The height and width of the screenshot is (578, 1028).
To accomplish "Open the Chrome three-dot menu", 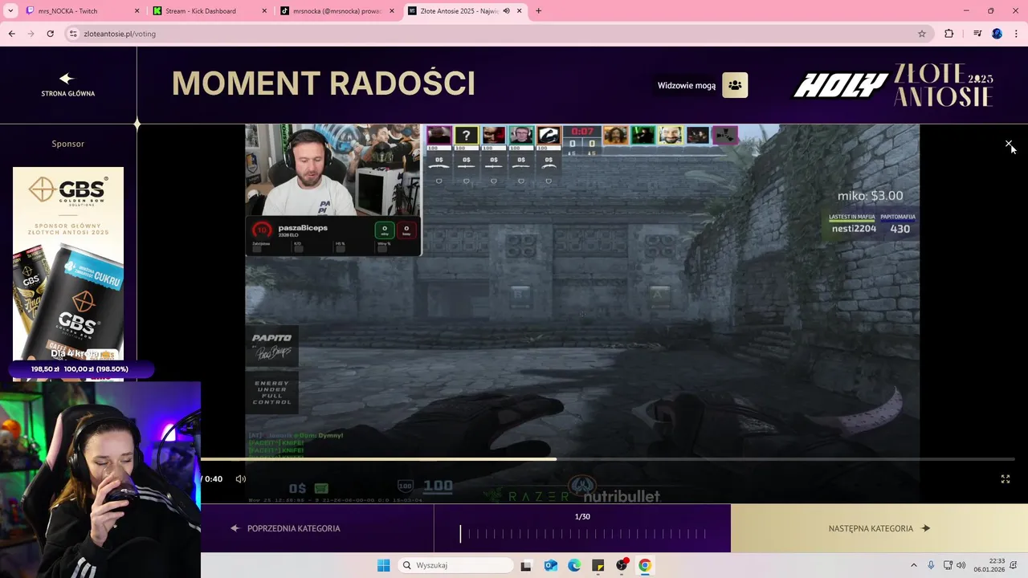I will click(1015, 34).
